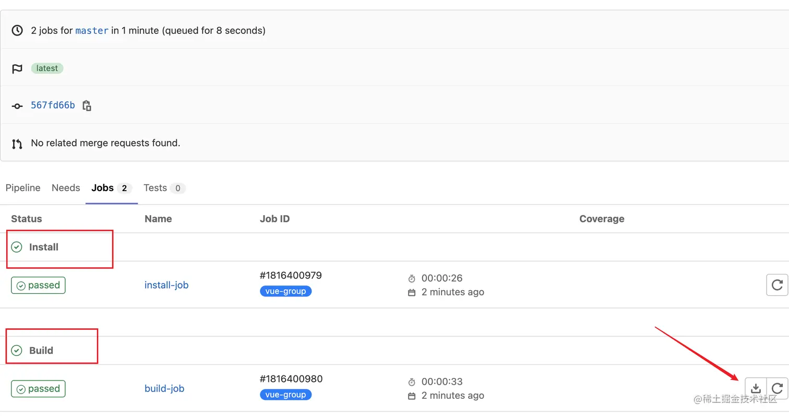Open the build-job details link
The width and height of the screenshot is (789, 416).
point(164,388)
